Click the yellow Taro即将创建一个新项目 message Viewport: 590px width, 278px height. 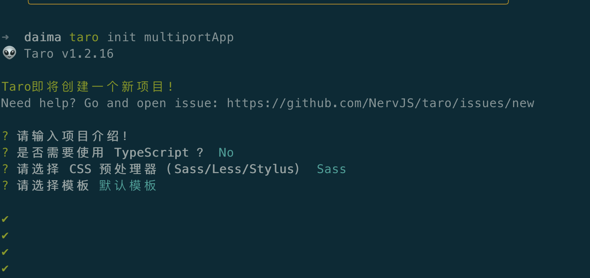(87, 87)
